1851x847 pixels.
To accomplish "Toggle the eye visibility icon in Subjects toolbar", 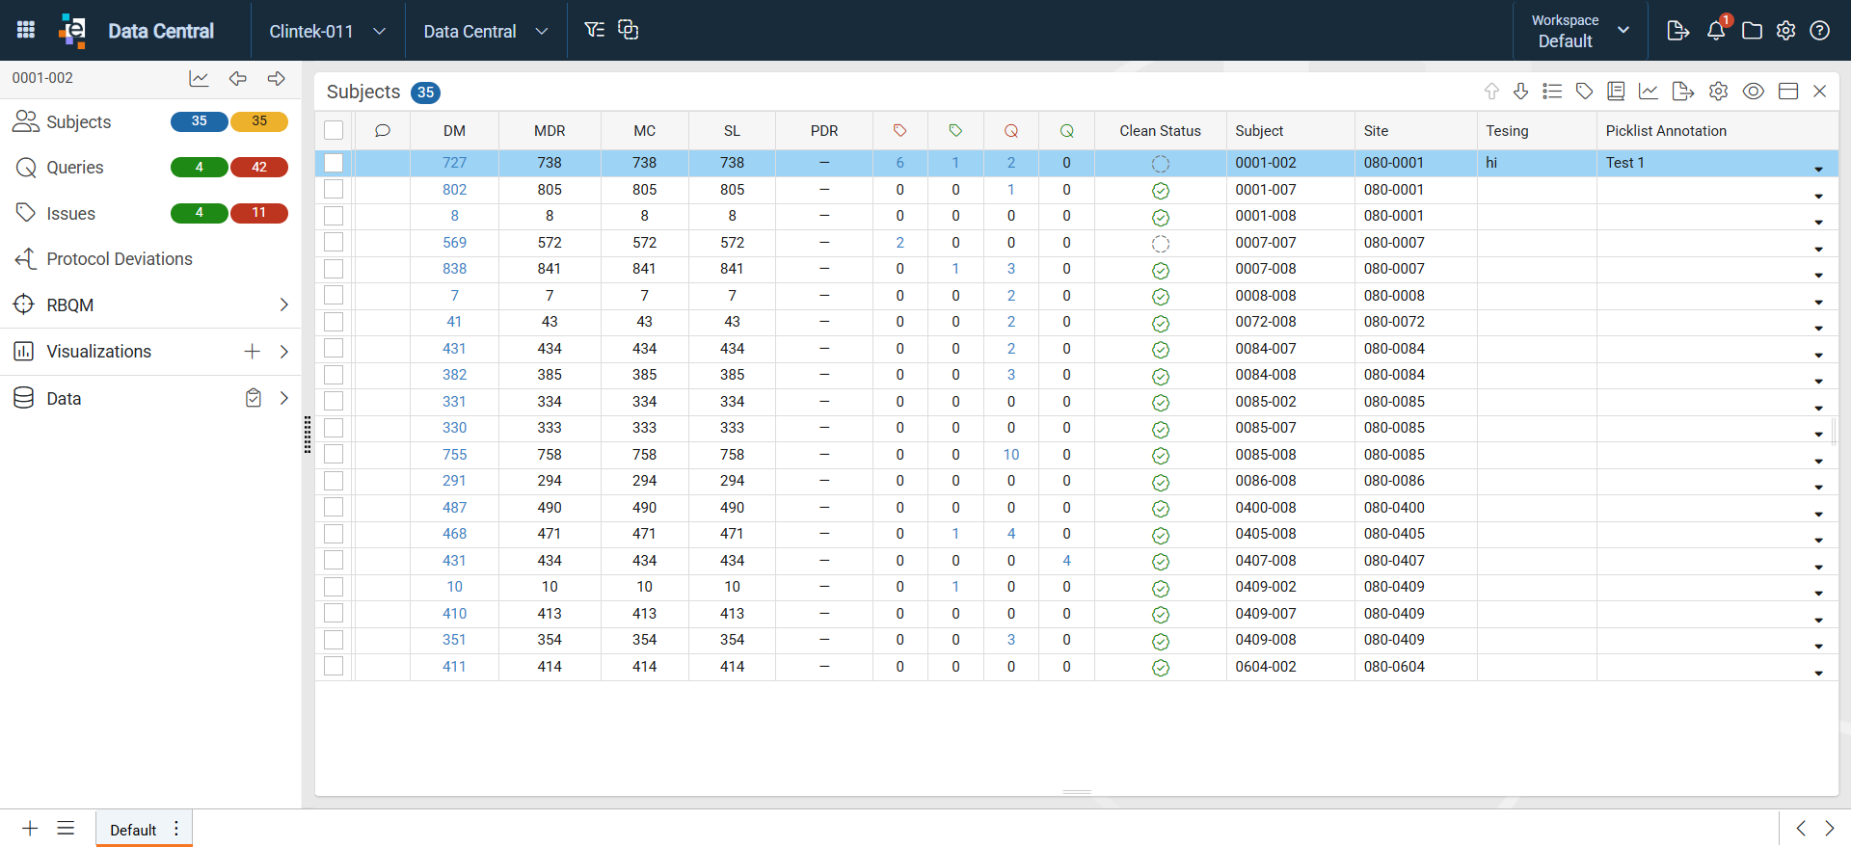I will coord(1754,91).
